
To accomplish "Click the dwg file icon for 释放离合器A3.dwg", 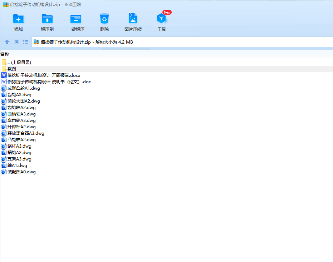I will [x=4, y=133].
